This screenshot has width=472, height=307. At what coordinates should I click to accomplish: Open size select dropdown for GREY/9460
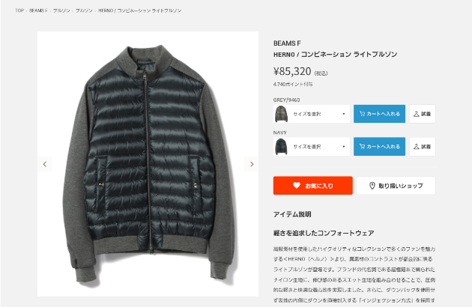(319, 114)
